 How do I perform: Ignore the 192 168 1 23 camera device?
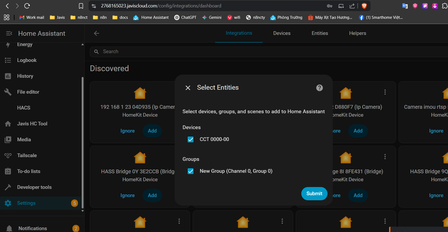pyautogui.click(x=127, y=131)
